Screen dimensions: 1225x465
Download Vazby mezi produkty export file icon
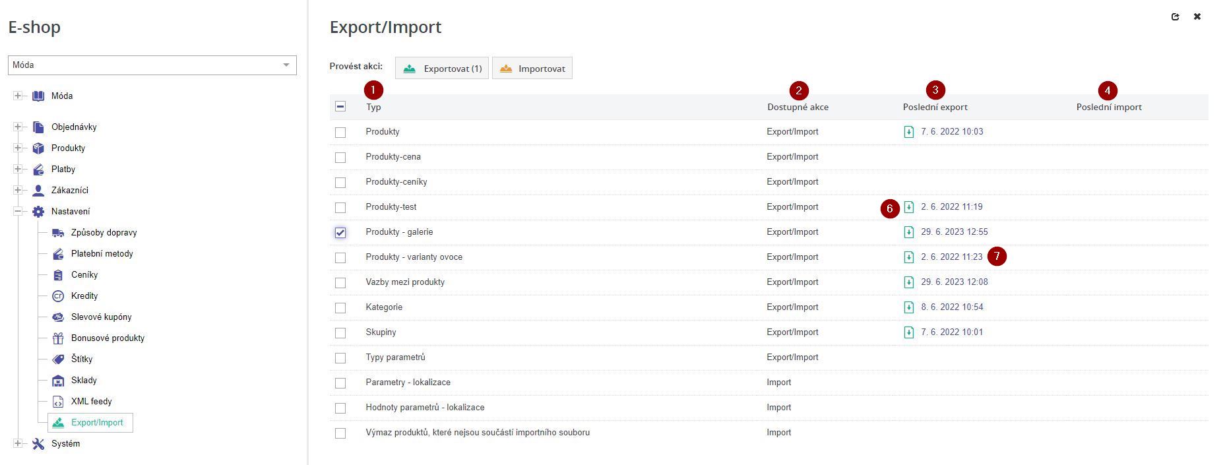pyautogui.click(x=909, y=282)
